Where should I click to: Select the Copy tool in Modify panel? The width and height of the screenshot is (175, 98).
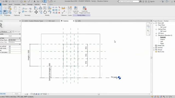[x=40, y=12]
